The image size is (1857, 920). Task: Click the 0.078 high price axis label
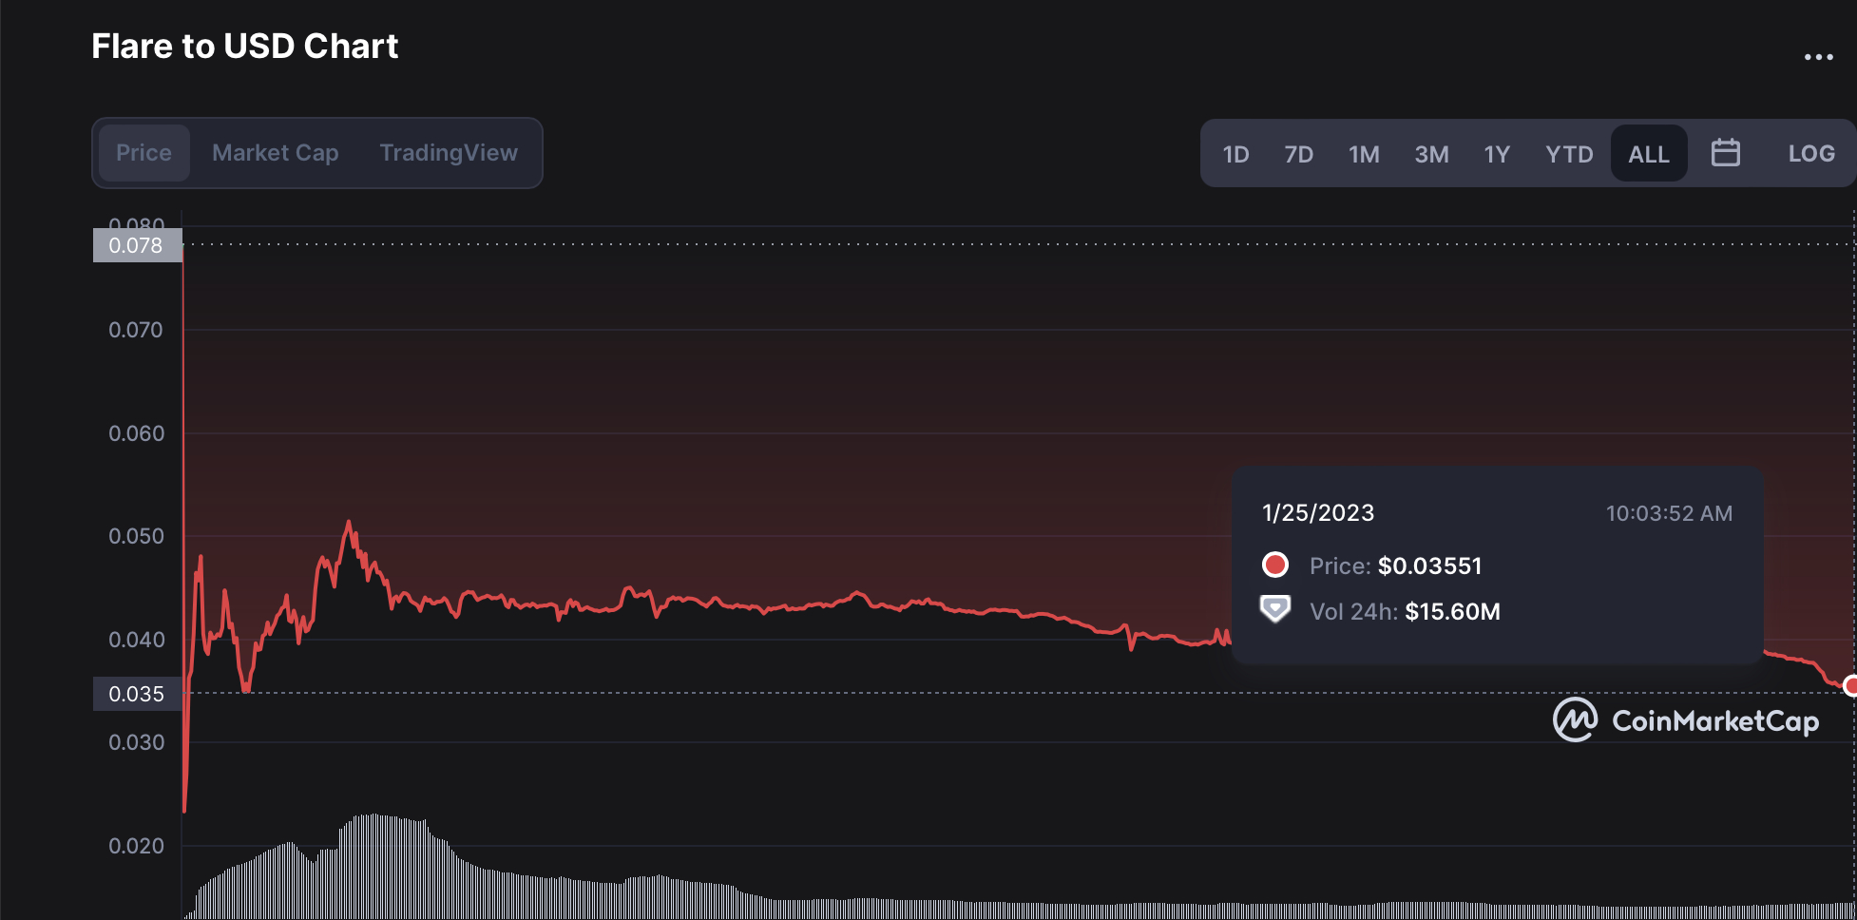tap(137, 245)
